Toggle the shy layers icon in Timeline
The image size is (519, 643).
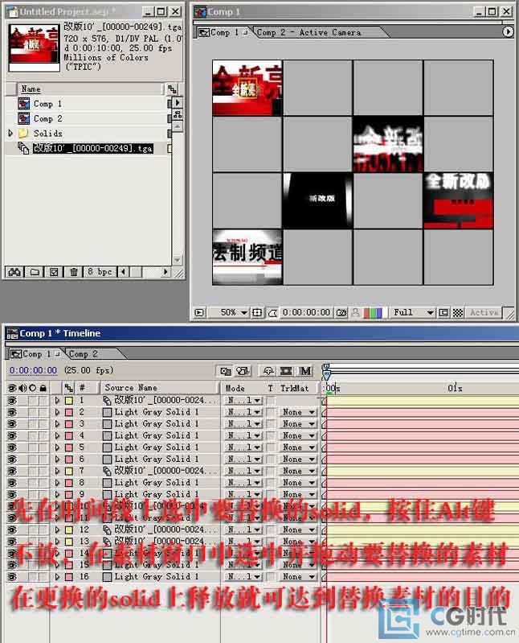pyautogui.click(x=268, y=371)
